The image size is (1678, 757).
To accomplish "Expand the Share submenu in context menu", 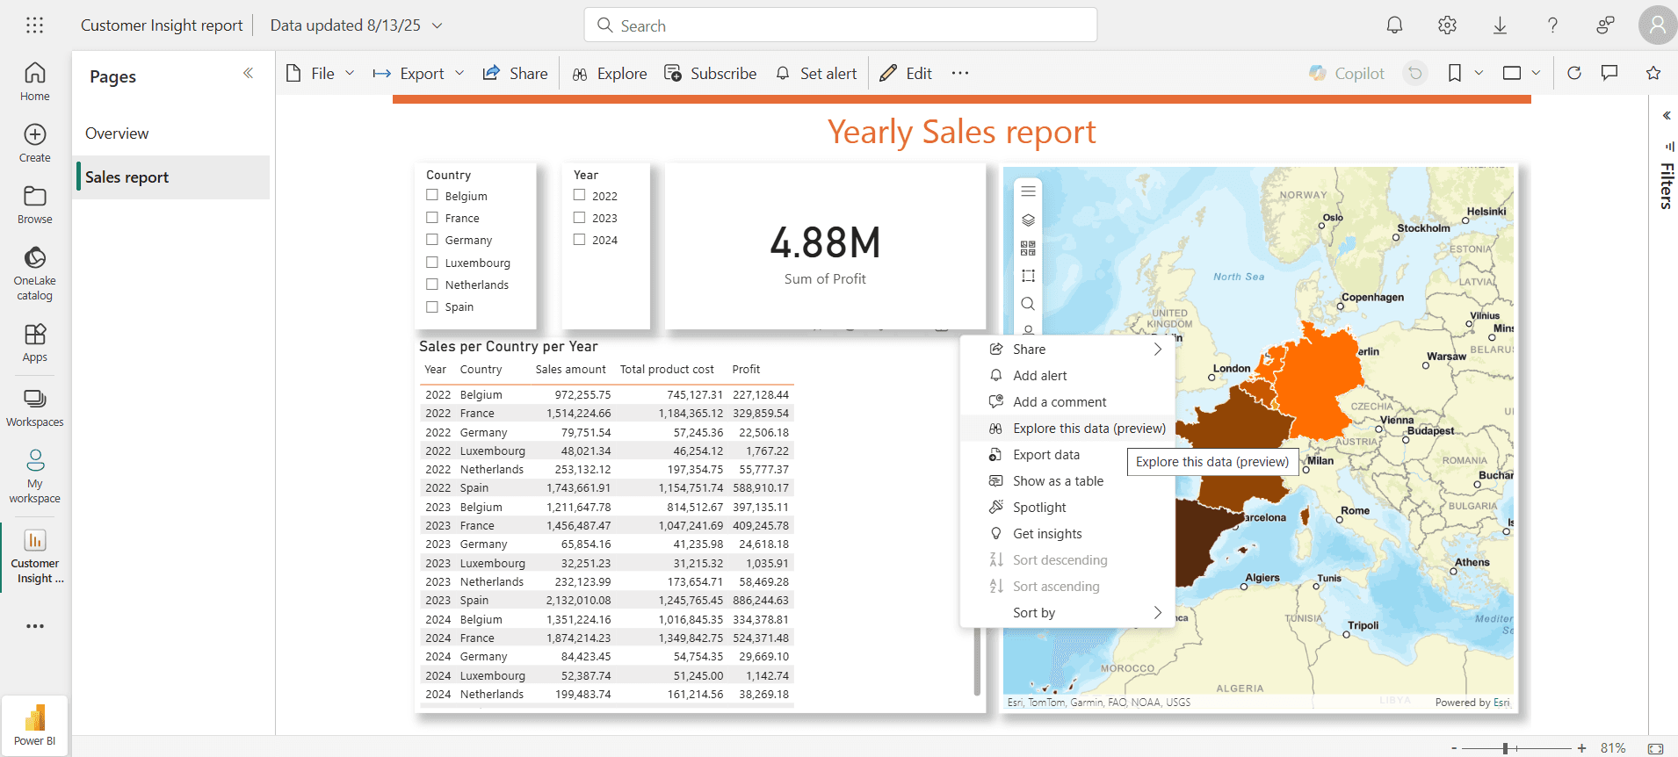I will pyautogui.click(x=1157, y=349).
